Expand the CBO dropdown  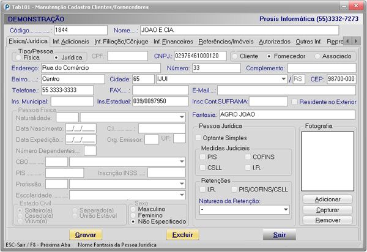(x=182, y=161)
